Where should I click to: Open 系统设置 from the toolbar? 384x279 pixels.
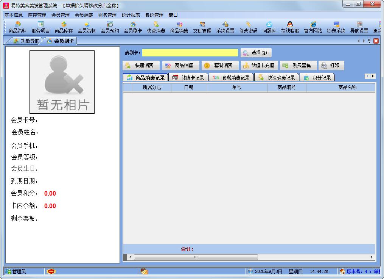[x=225, y=27]
